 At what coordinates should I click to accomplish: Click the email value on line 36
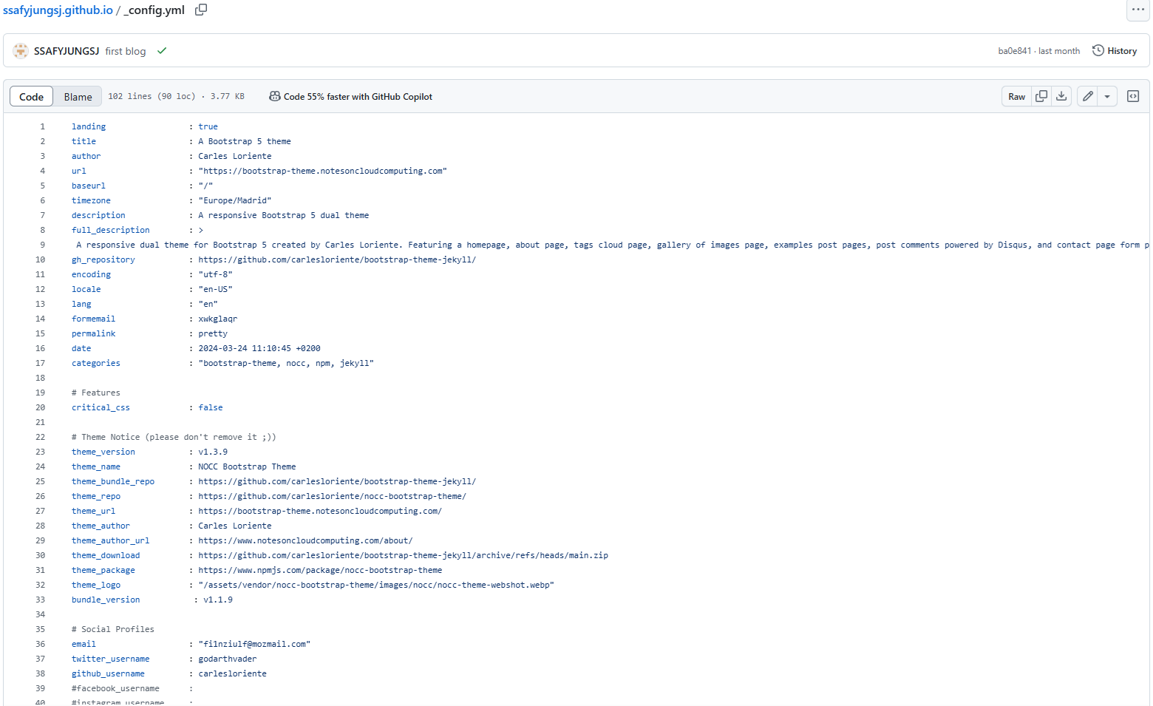[x=254, y=644]
